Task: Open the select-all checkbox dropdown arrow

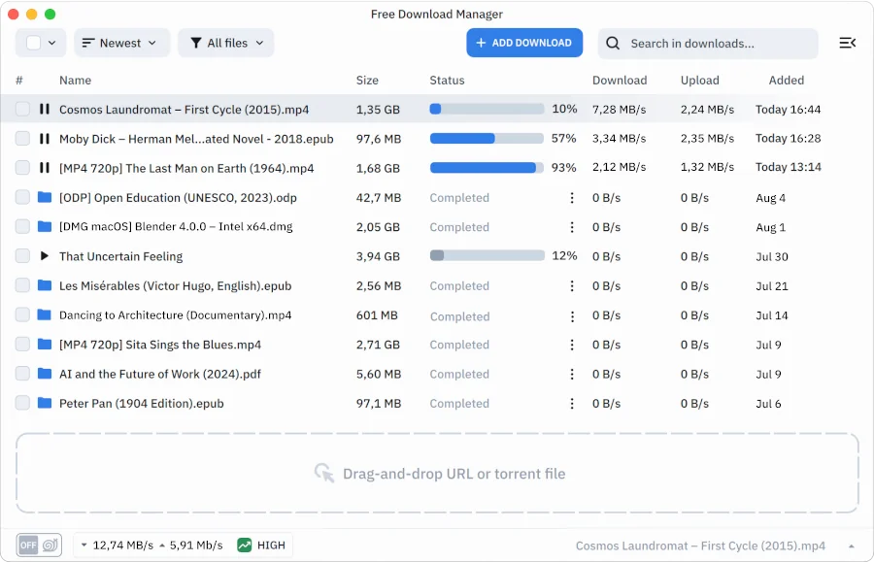Action: 52,43
